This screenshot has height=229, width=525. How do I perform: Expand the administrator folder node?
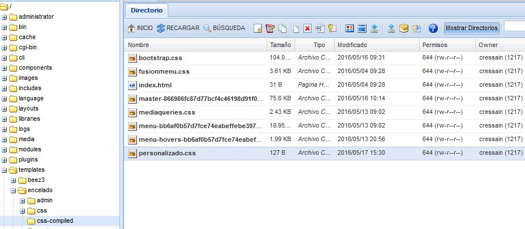(x=5, y=17)
